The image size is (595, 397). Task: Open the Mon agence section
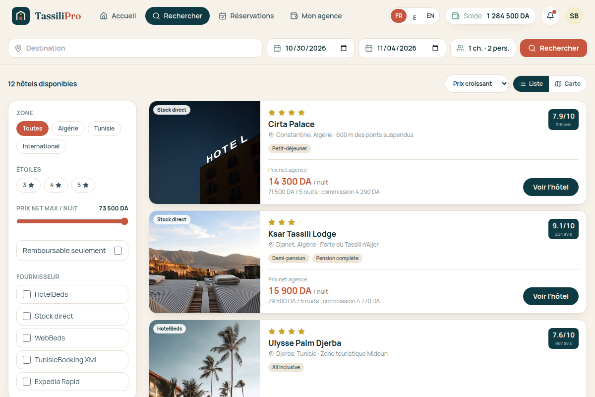[x=316, y=16]
